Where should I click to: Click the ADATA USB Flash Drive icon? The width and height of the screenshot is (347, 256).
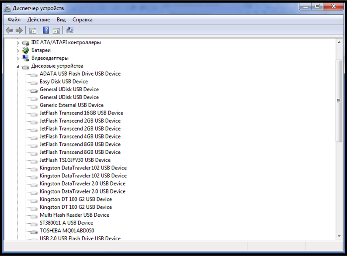click(34, 75)
